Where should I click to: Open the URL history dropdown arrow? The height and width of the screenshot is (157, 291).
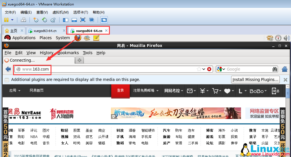click(204, 69)
